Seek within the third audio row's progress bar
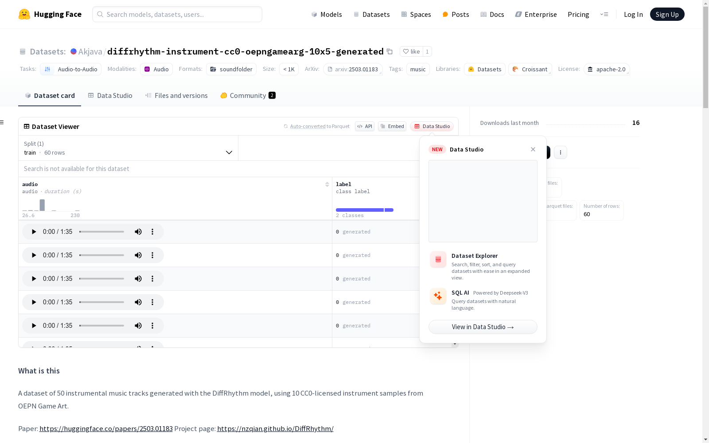709x443 pixels. tap(102, 279)
